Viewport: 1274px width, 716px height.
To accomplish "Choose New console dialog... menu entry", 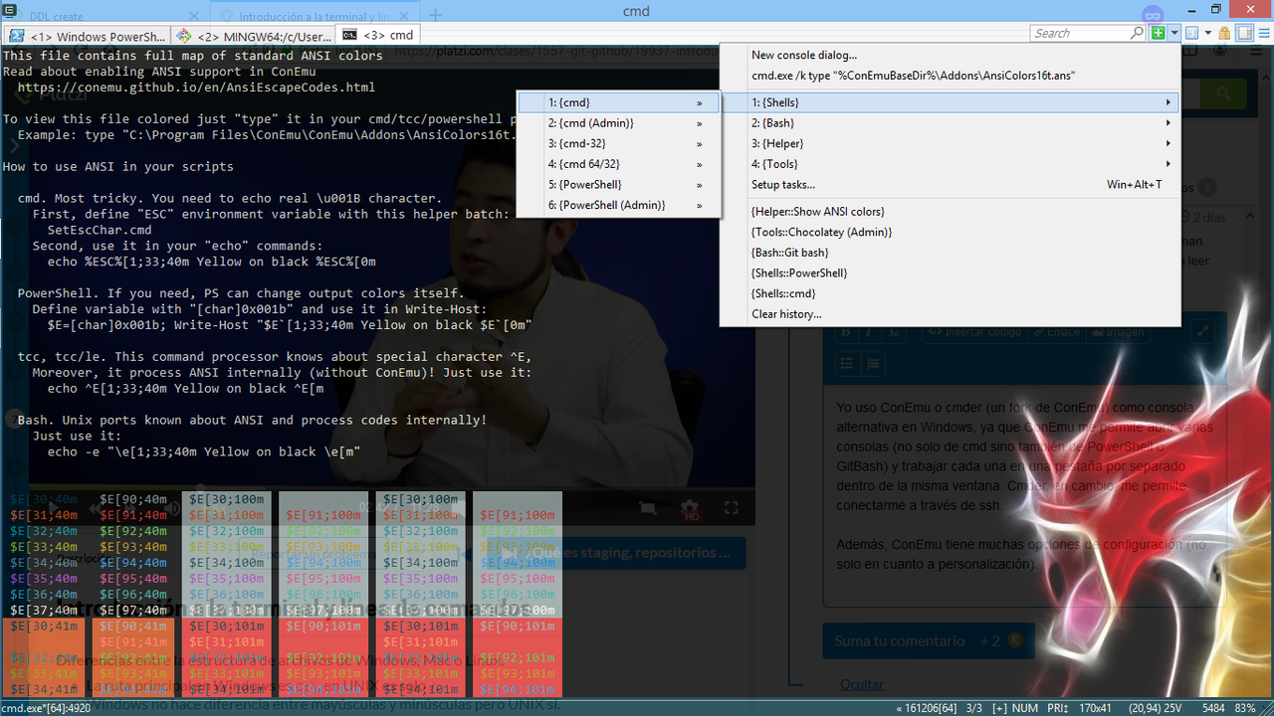I will (x=951, y=55).
